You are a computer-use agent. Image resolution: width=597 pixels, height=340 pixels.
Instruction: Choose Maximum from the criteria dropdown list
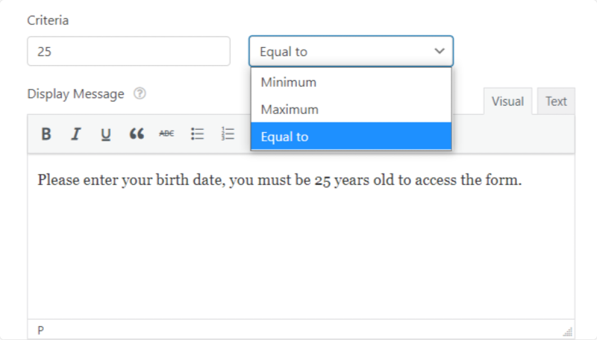[x=351, y=110]
